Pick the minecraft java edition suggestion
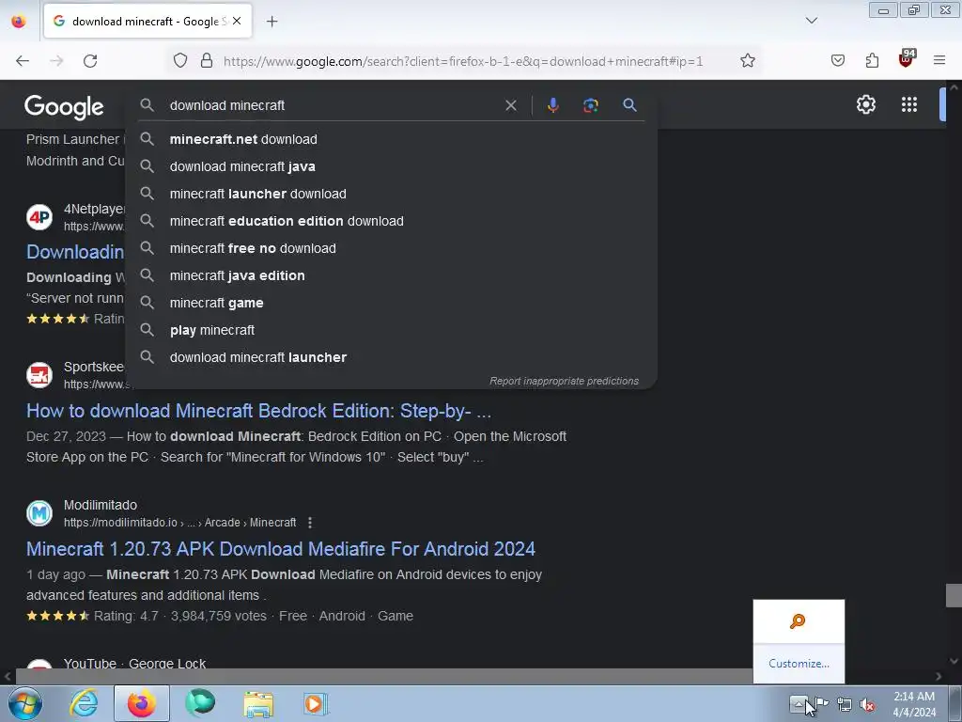The image size is (962, 722). [x=391, y=275]
